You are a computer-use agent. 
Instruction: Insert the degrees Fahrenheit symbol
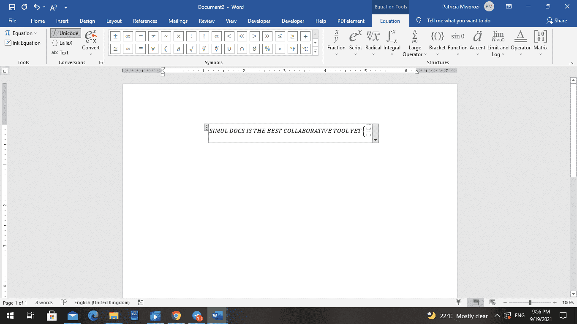click(292, 49)
